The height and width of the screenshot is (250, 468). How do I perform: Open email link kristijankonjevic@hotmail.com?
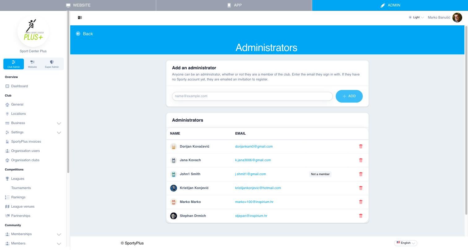coord(258,188)
